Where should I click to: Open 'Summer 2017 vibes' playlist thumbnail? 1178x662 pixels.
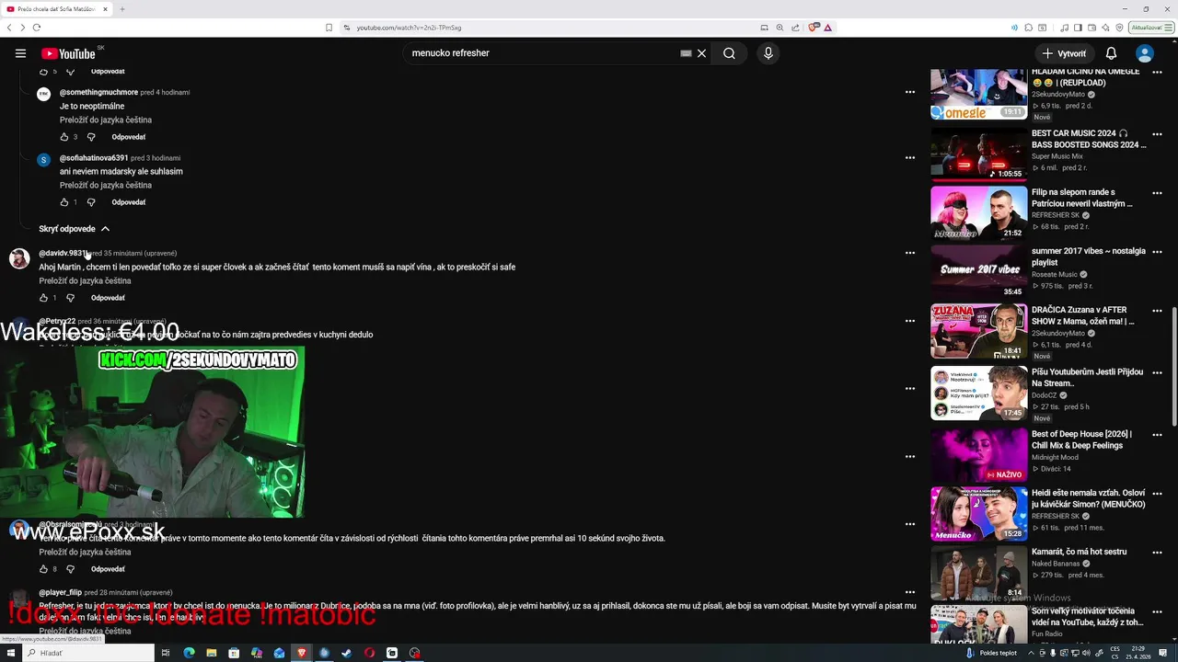click(x=978, y=272)
